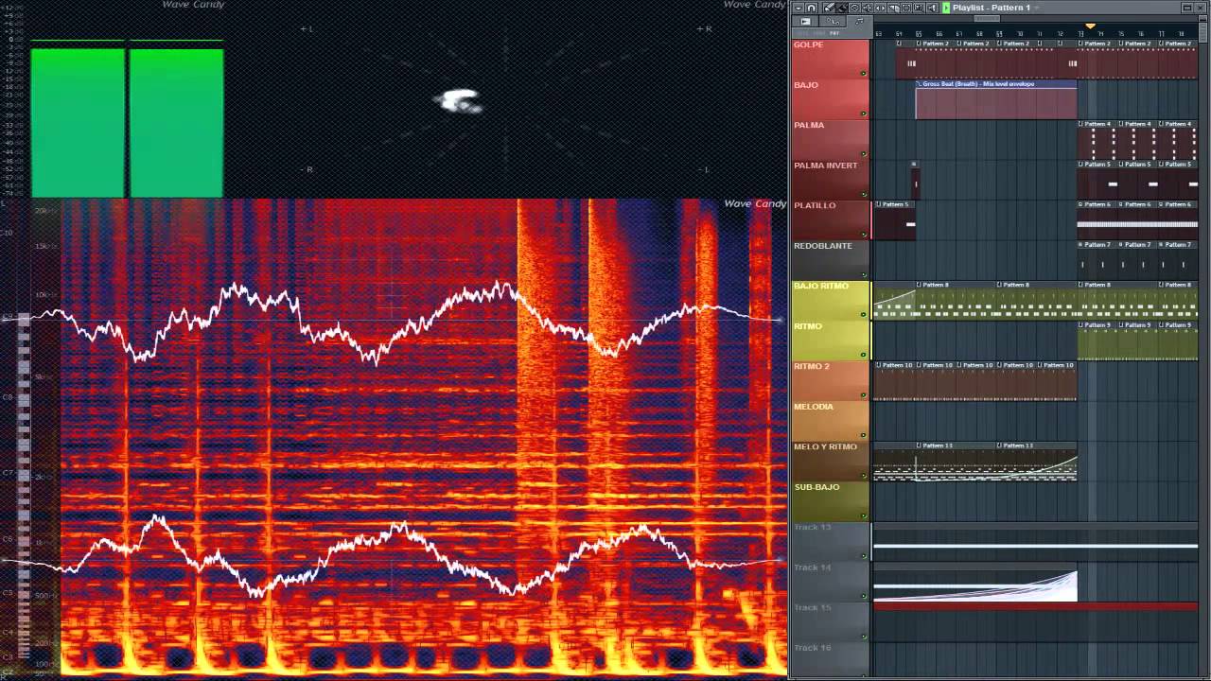Toggle the Playlist snap magnet

point(812,8)
